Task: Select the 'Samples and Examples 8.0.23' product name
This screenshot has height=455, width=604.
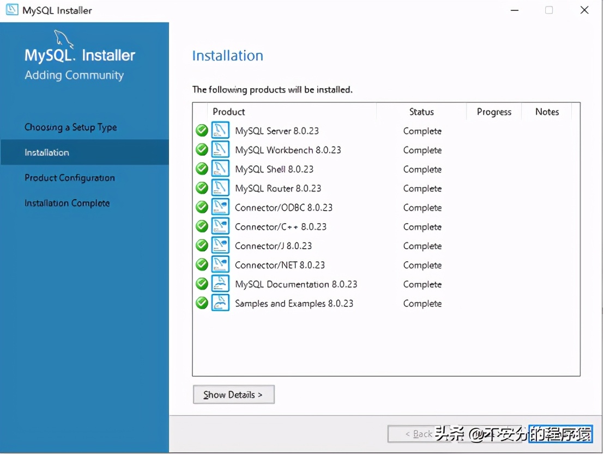Action: click(294, 304)
